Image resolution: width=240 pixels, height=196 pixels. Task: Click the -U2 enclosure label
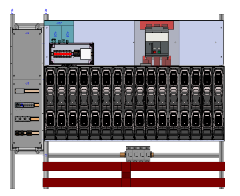point(27,33)
